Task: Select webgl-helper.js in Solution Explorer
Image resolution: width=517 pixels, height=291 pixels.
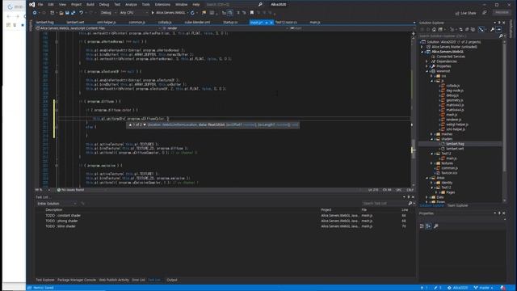Action: click(x=457, y=124)
